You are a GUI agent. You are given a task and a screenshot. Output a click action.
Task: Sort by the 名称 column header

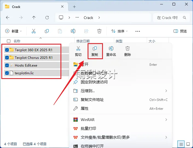[x=17, y=41]
